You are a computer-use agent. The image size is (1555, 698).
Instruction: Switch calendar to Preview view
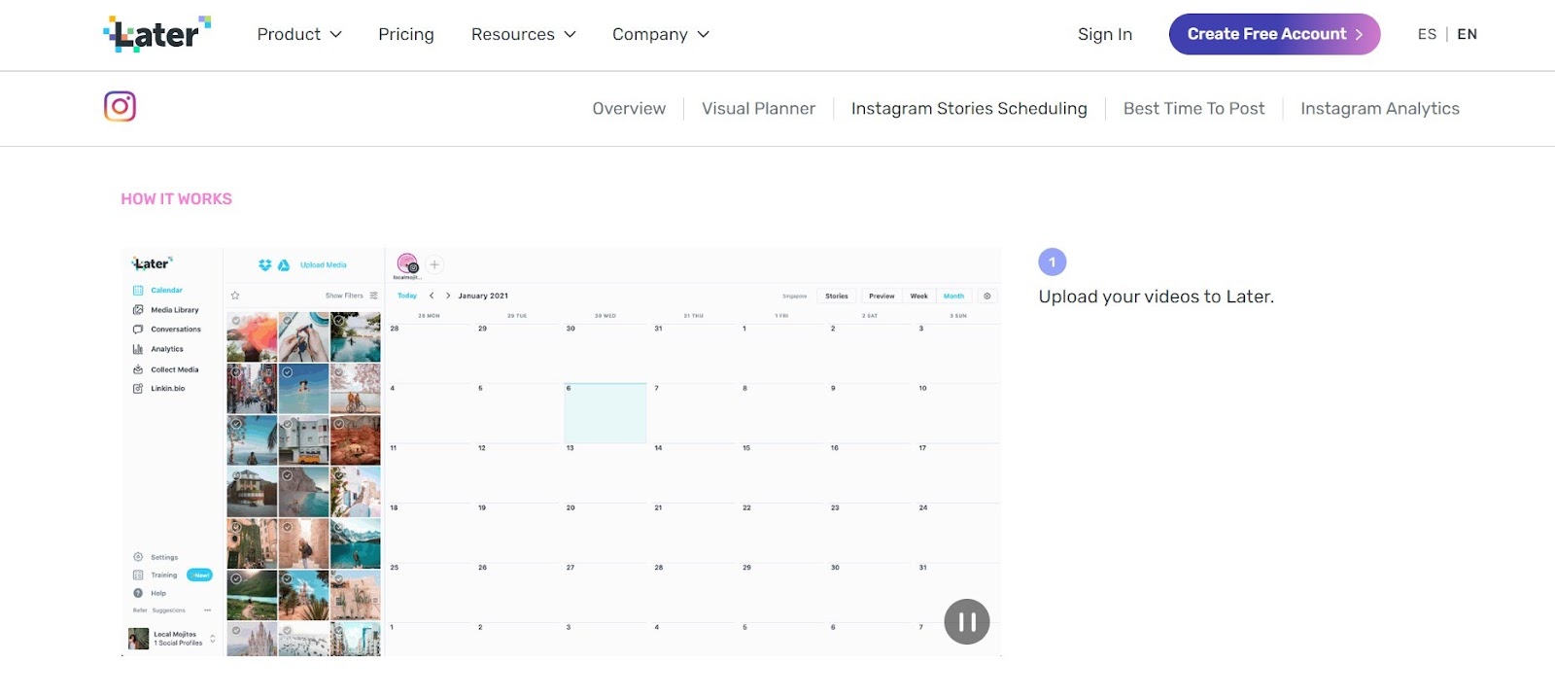click(x=881, y=296)
